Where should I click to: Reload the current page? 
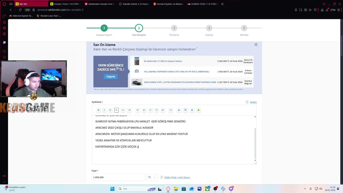pos(20,10)
